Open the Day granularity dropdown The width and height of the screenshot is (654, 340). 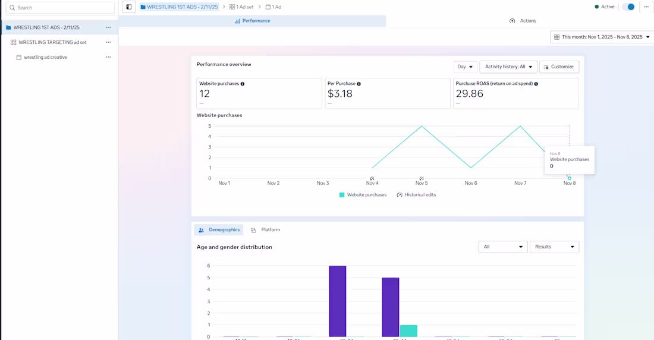465,67
